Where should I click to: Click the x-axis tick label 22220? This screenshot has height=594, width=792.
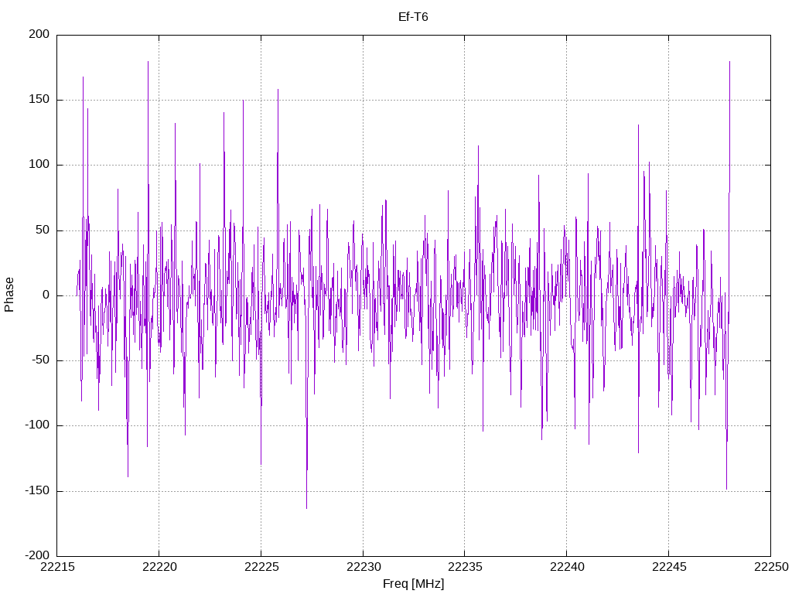tap(159, 567)
